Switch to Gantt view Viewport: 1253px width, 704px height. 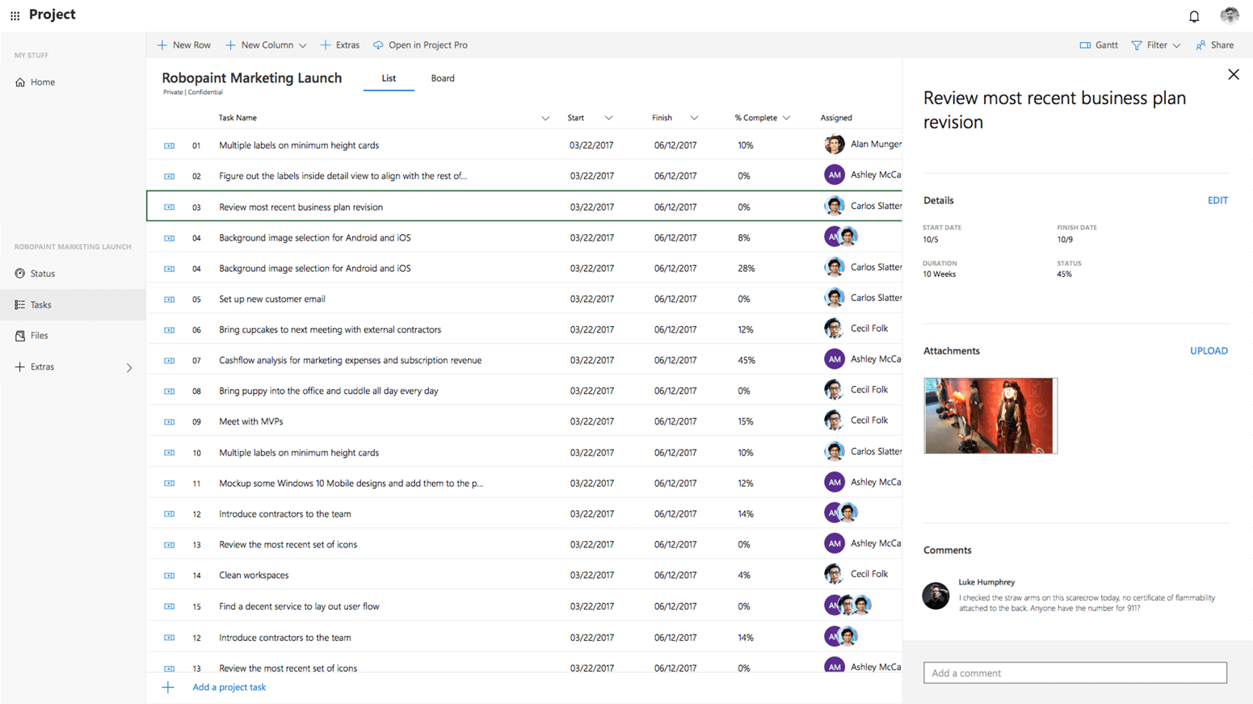(x=1099, y=45)
